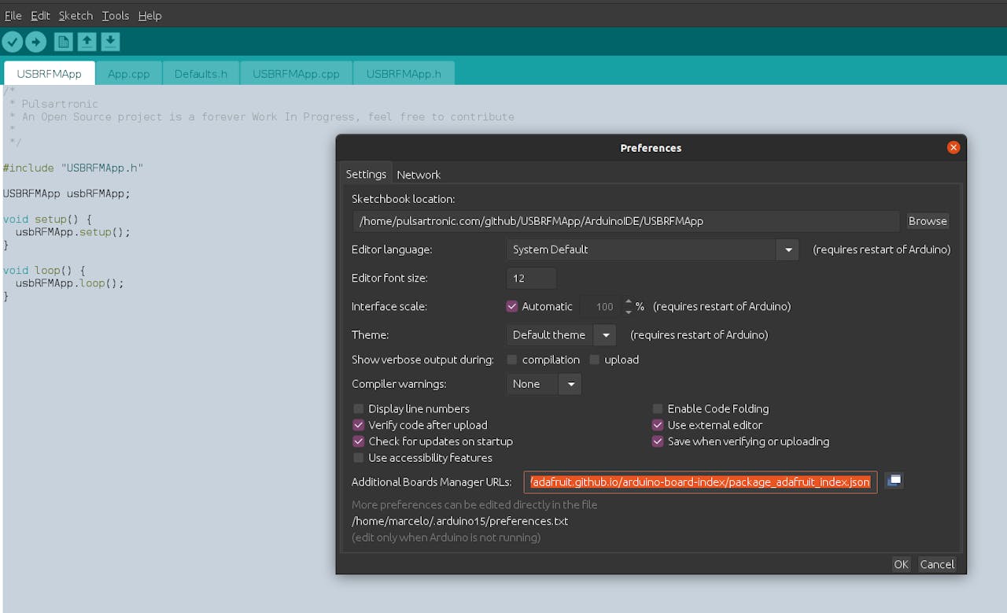Switch to the Network tab
Viewport: 1007px width, 613px height.
(x=418, y=175)
